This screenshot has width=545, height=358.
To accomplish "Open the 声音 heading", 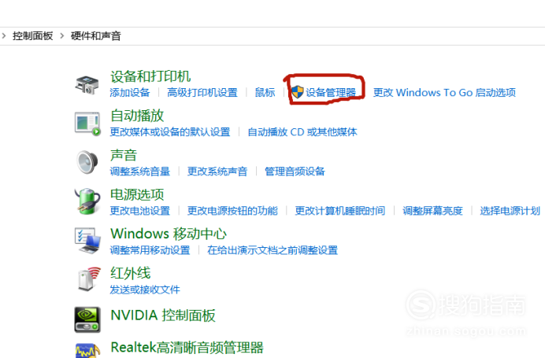I will click(x=124, y=155).
